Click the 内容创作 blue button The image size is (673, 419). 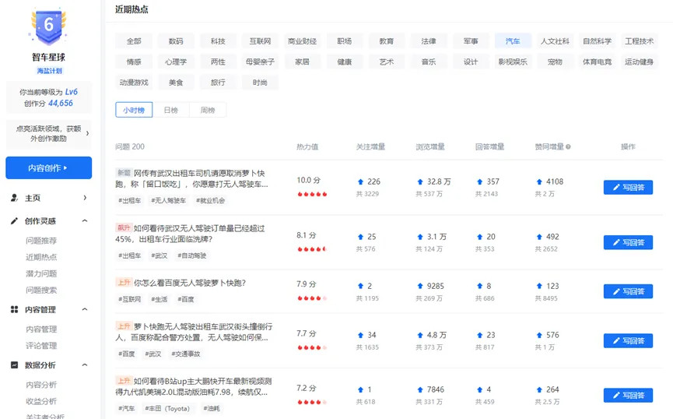click(48, 167)
